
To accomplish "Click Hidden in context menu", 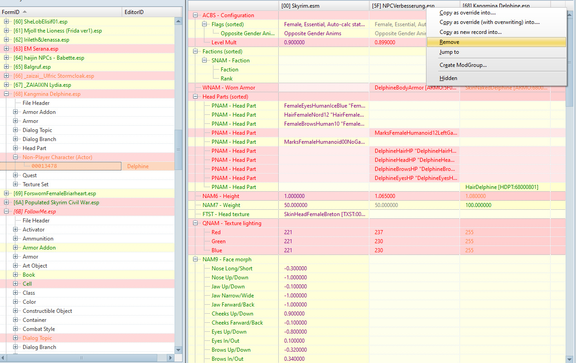I will pyautogui.click(x=448, y=78).
